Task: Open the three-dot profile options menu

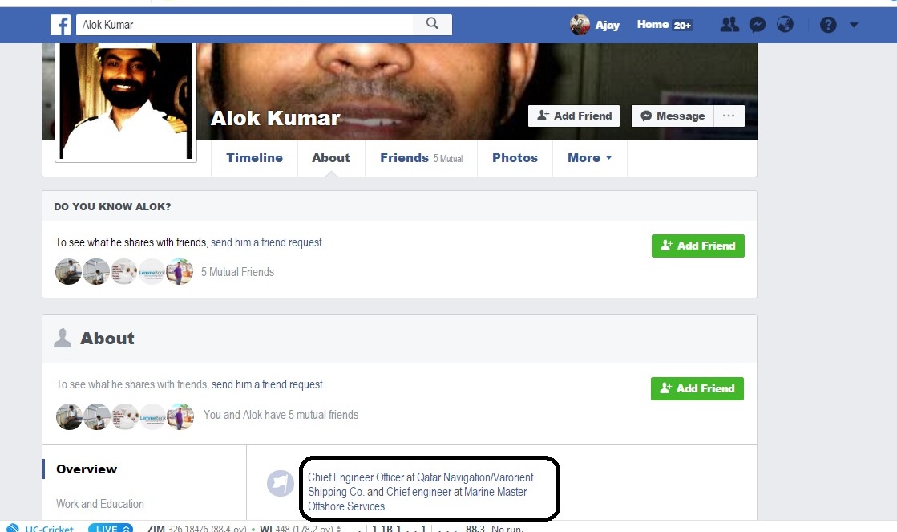Action: [x=728, y=116]
